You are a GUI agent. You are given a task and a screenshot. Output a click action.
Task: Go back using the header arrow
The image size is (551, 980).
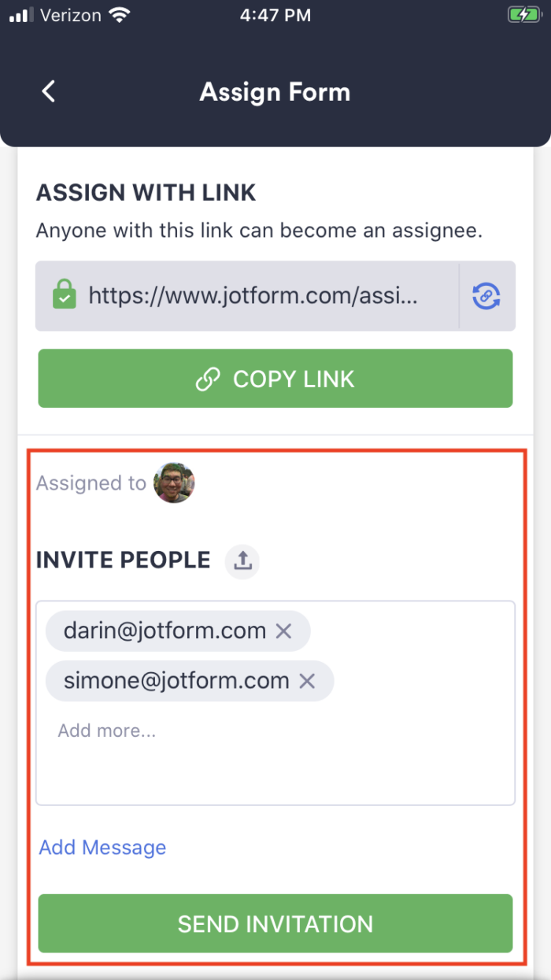[49, 91]
